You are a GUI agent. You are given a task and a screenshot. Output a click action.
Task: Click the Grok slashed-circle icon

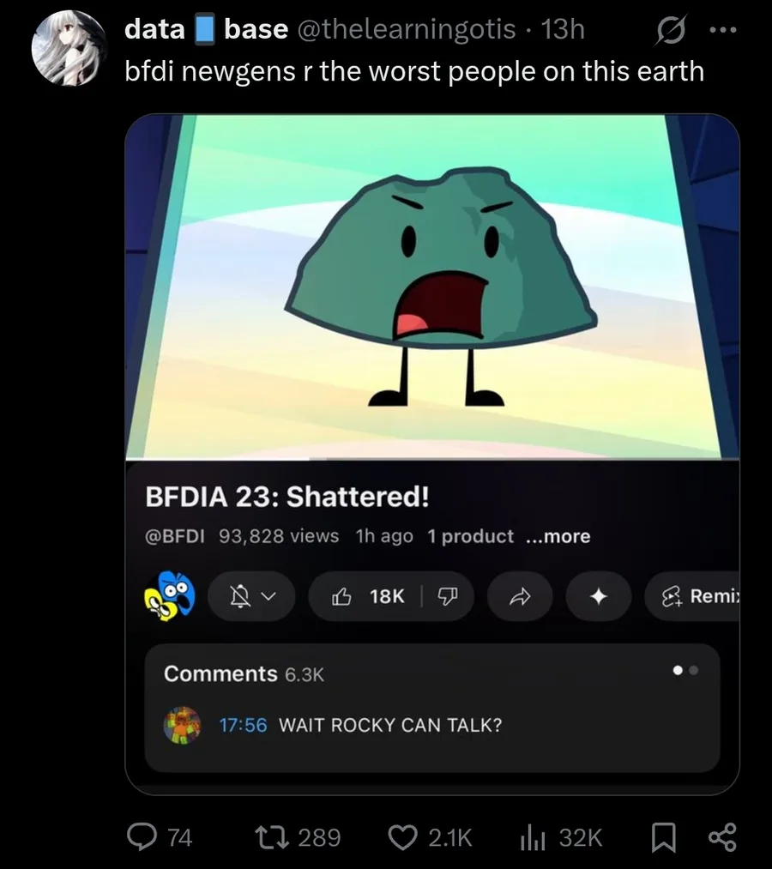[x=671, y=31]
